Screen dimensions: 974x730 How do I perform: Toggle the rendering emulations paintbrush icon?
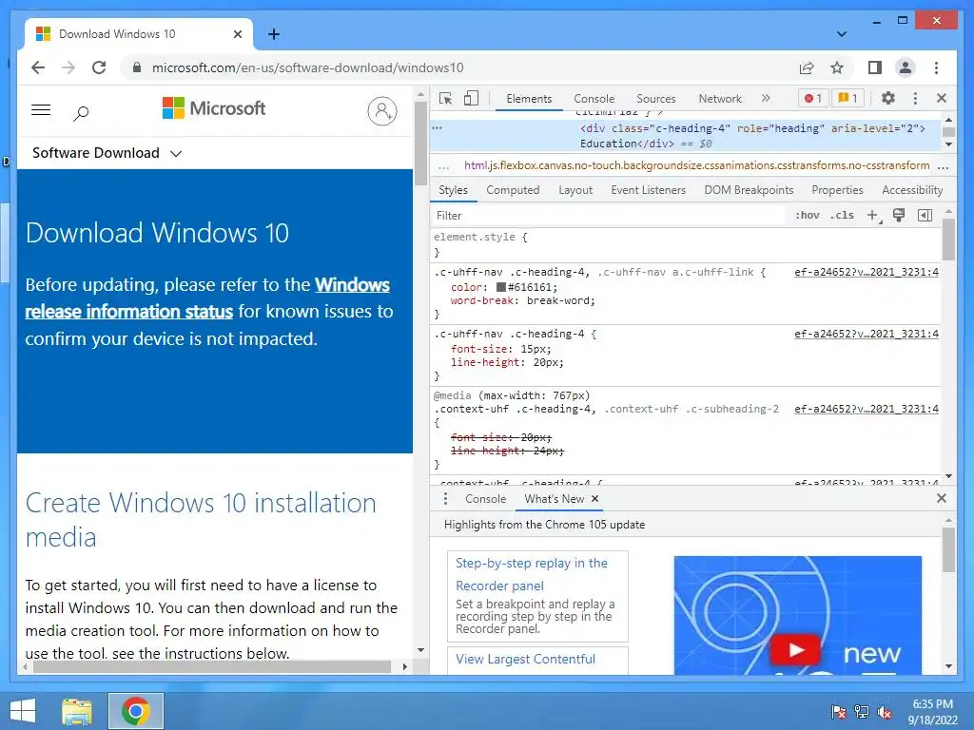[899, 216]
